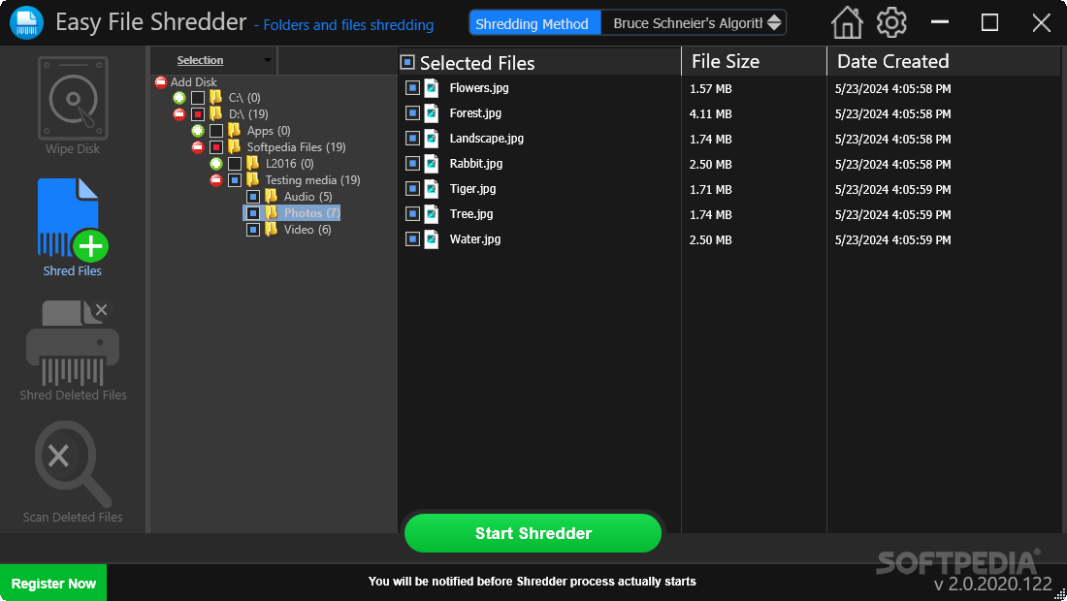1067x601 pixels.
Task: Click the Landscape.jpg file icon
Action: pos(432,139)
